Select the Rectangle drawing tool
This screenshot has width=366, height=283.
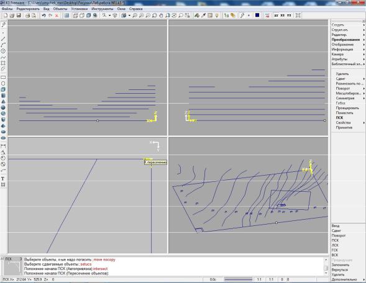[x=3, y=77]
